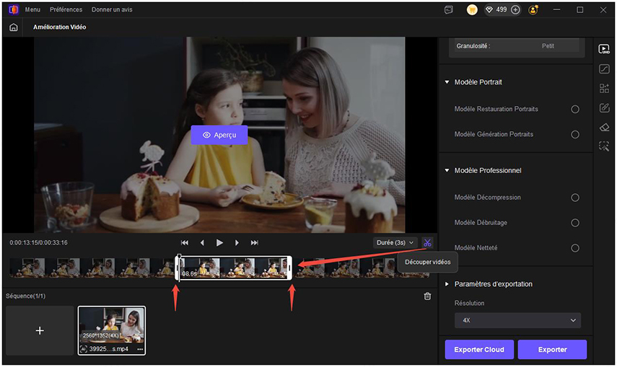
Task: Collapse the Modèle Professionnel section
Action: (x=447, y=170)
